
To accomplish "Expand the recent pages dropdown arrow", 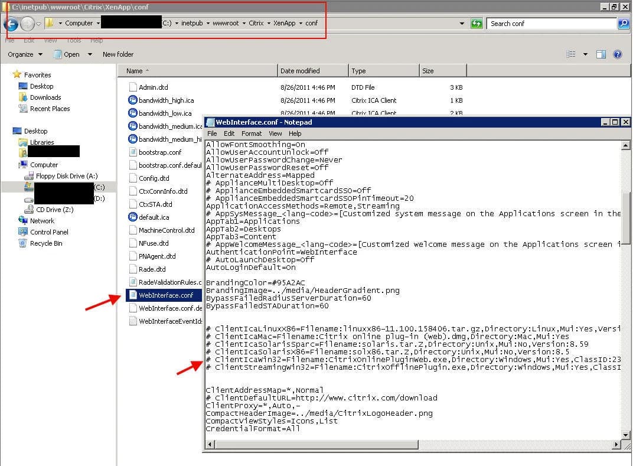I will 38,24.
